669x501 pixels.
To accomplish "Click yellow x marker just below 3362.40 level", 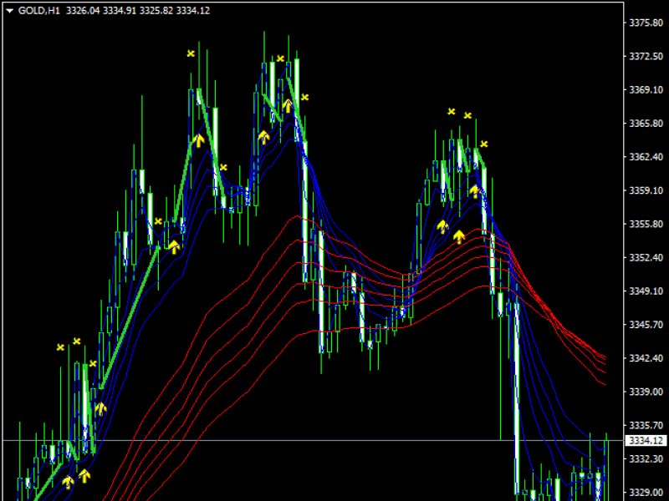I will click(223, 167).
